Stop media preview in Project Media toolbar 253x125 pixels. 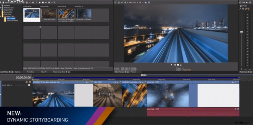coord(43,3)
